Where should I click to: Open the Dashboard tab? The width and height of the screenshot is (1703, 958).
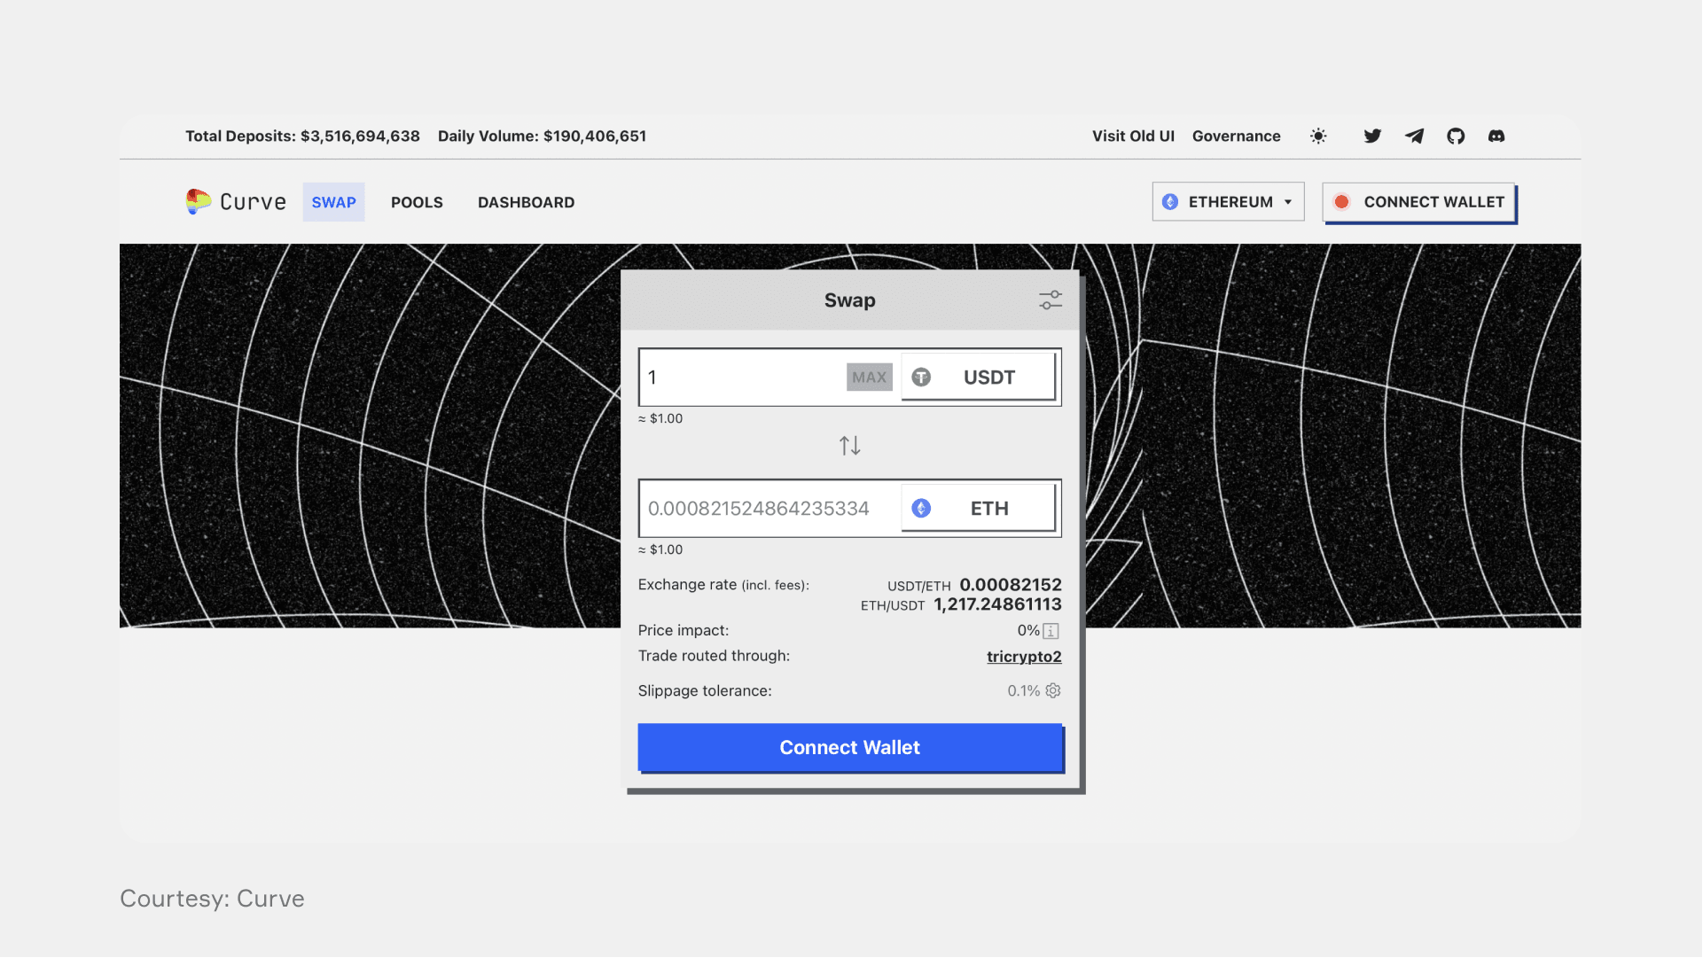point(526,202)
